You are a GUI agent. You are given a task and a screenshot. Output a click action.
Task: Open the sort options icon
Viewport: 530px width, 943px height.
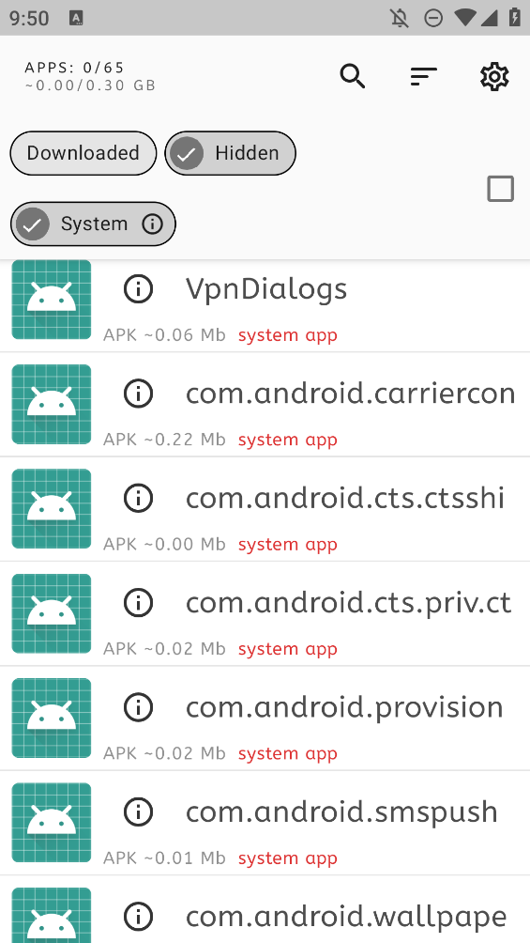click(x=424, y=76)
